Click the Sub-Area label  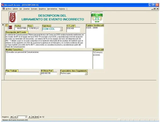(x=46, y=26)
